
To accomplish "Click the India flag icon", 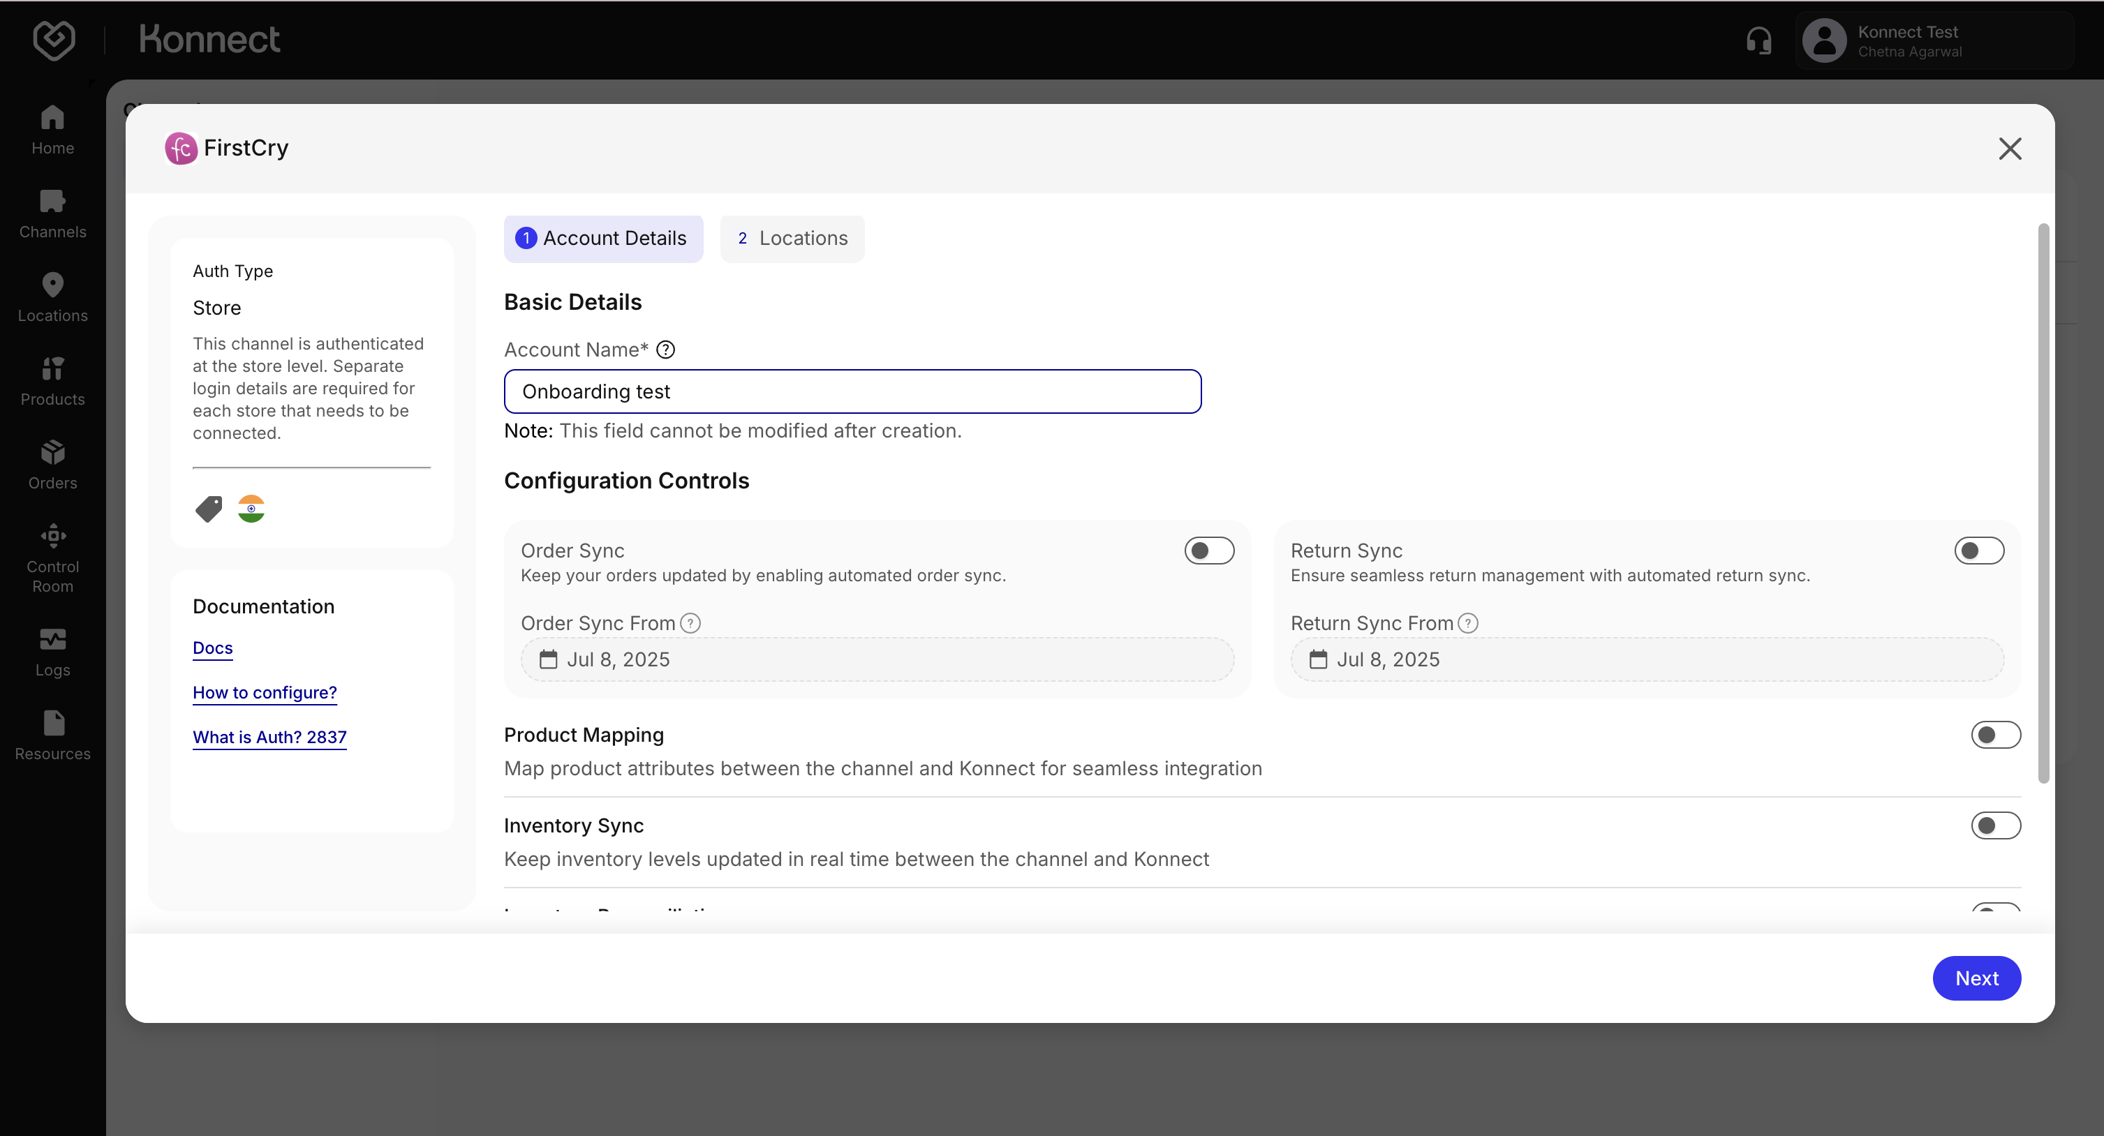I will point(251,509).
